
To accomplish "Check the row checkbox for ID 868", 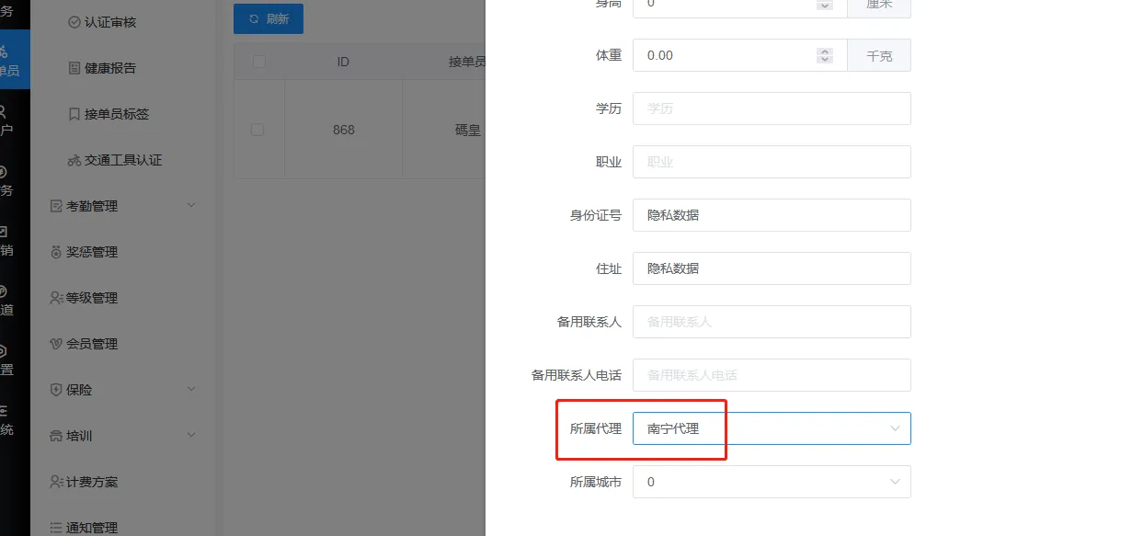I will [x=257, y=130].
